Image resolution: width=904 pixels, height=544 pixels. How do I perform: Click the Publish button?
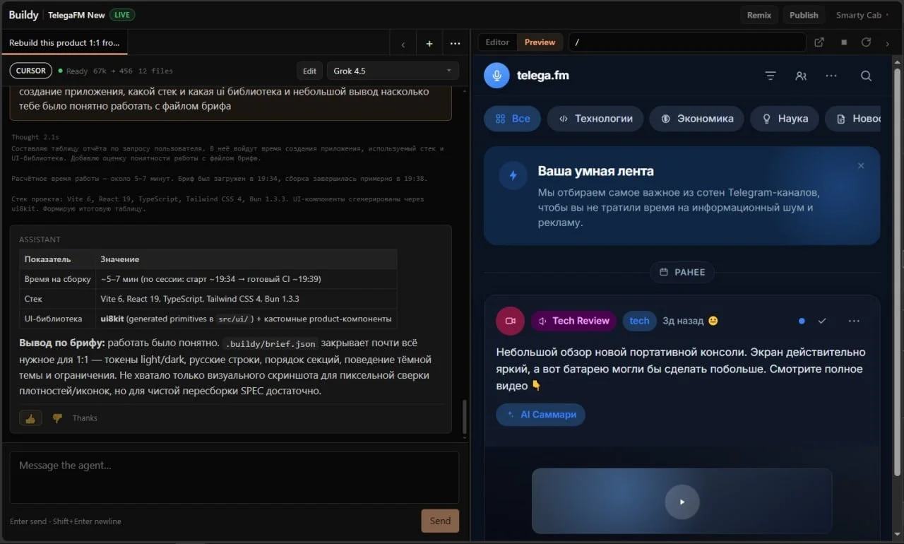tap(804, 15)
